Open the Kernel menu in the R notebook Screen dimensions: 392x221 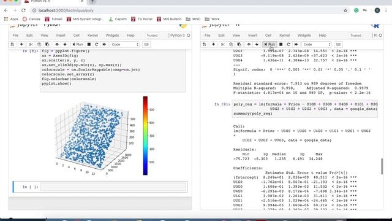point(284,36)
